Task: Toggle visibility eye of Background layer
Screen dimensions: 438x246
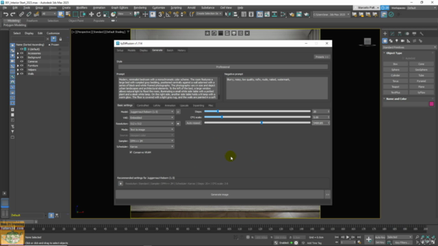Action: click(21, 57)
